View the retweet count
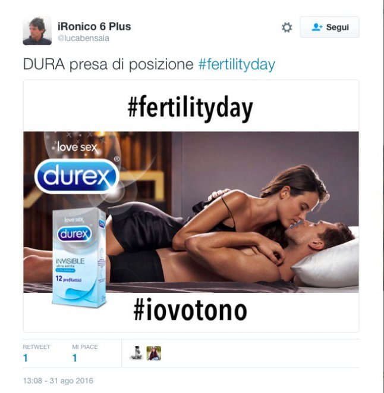 26,358
